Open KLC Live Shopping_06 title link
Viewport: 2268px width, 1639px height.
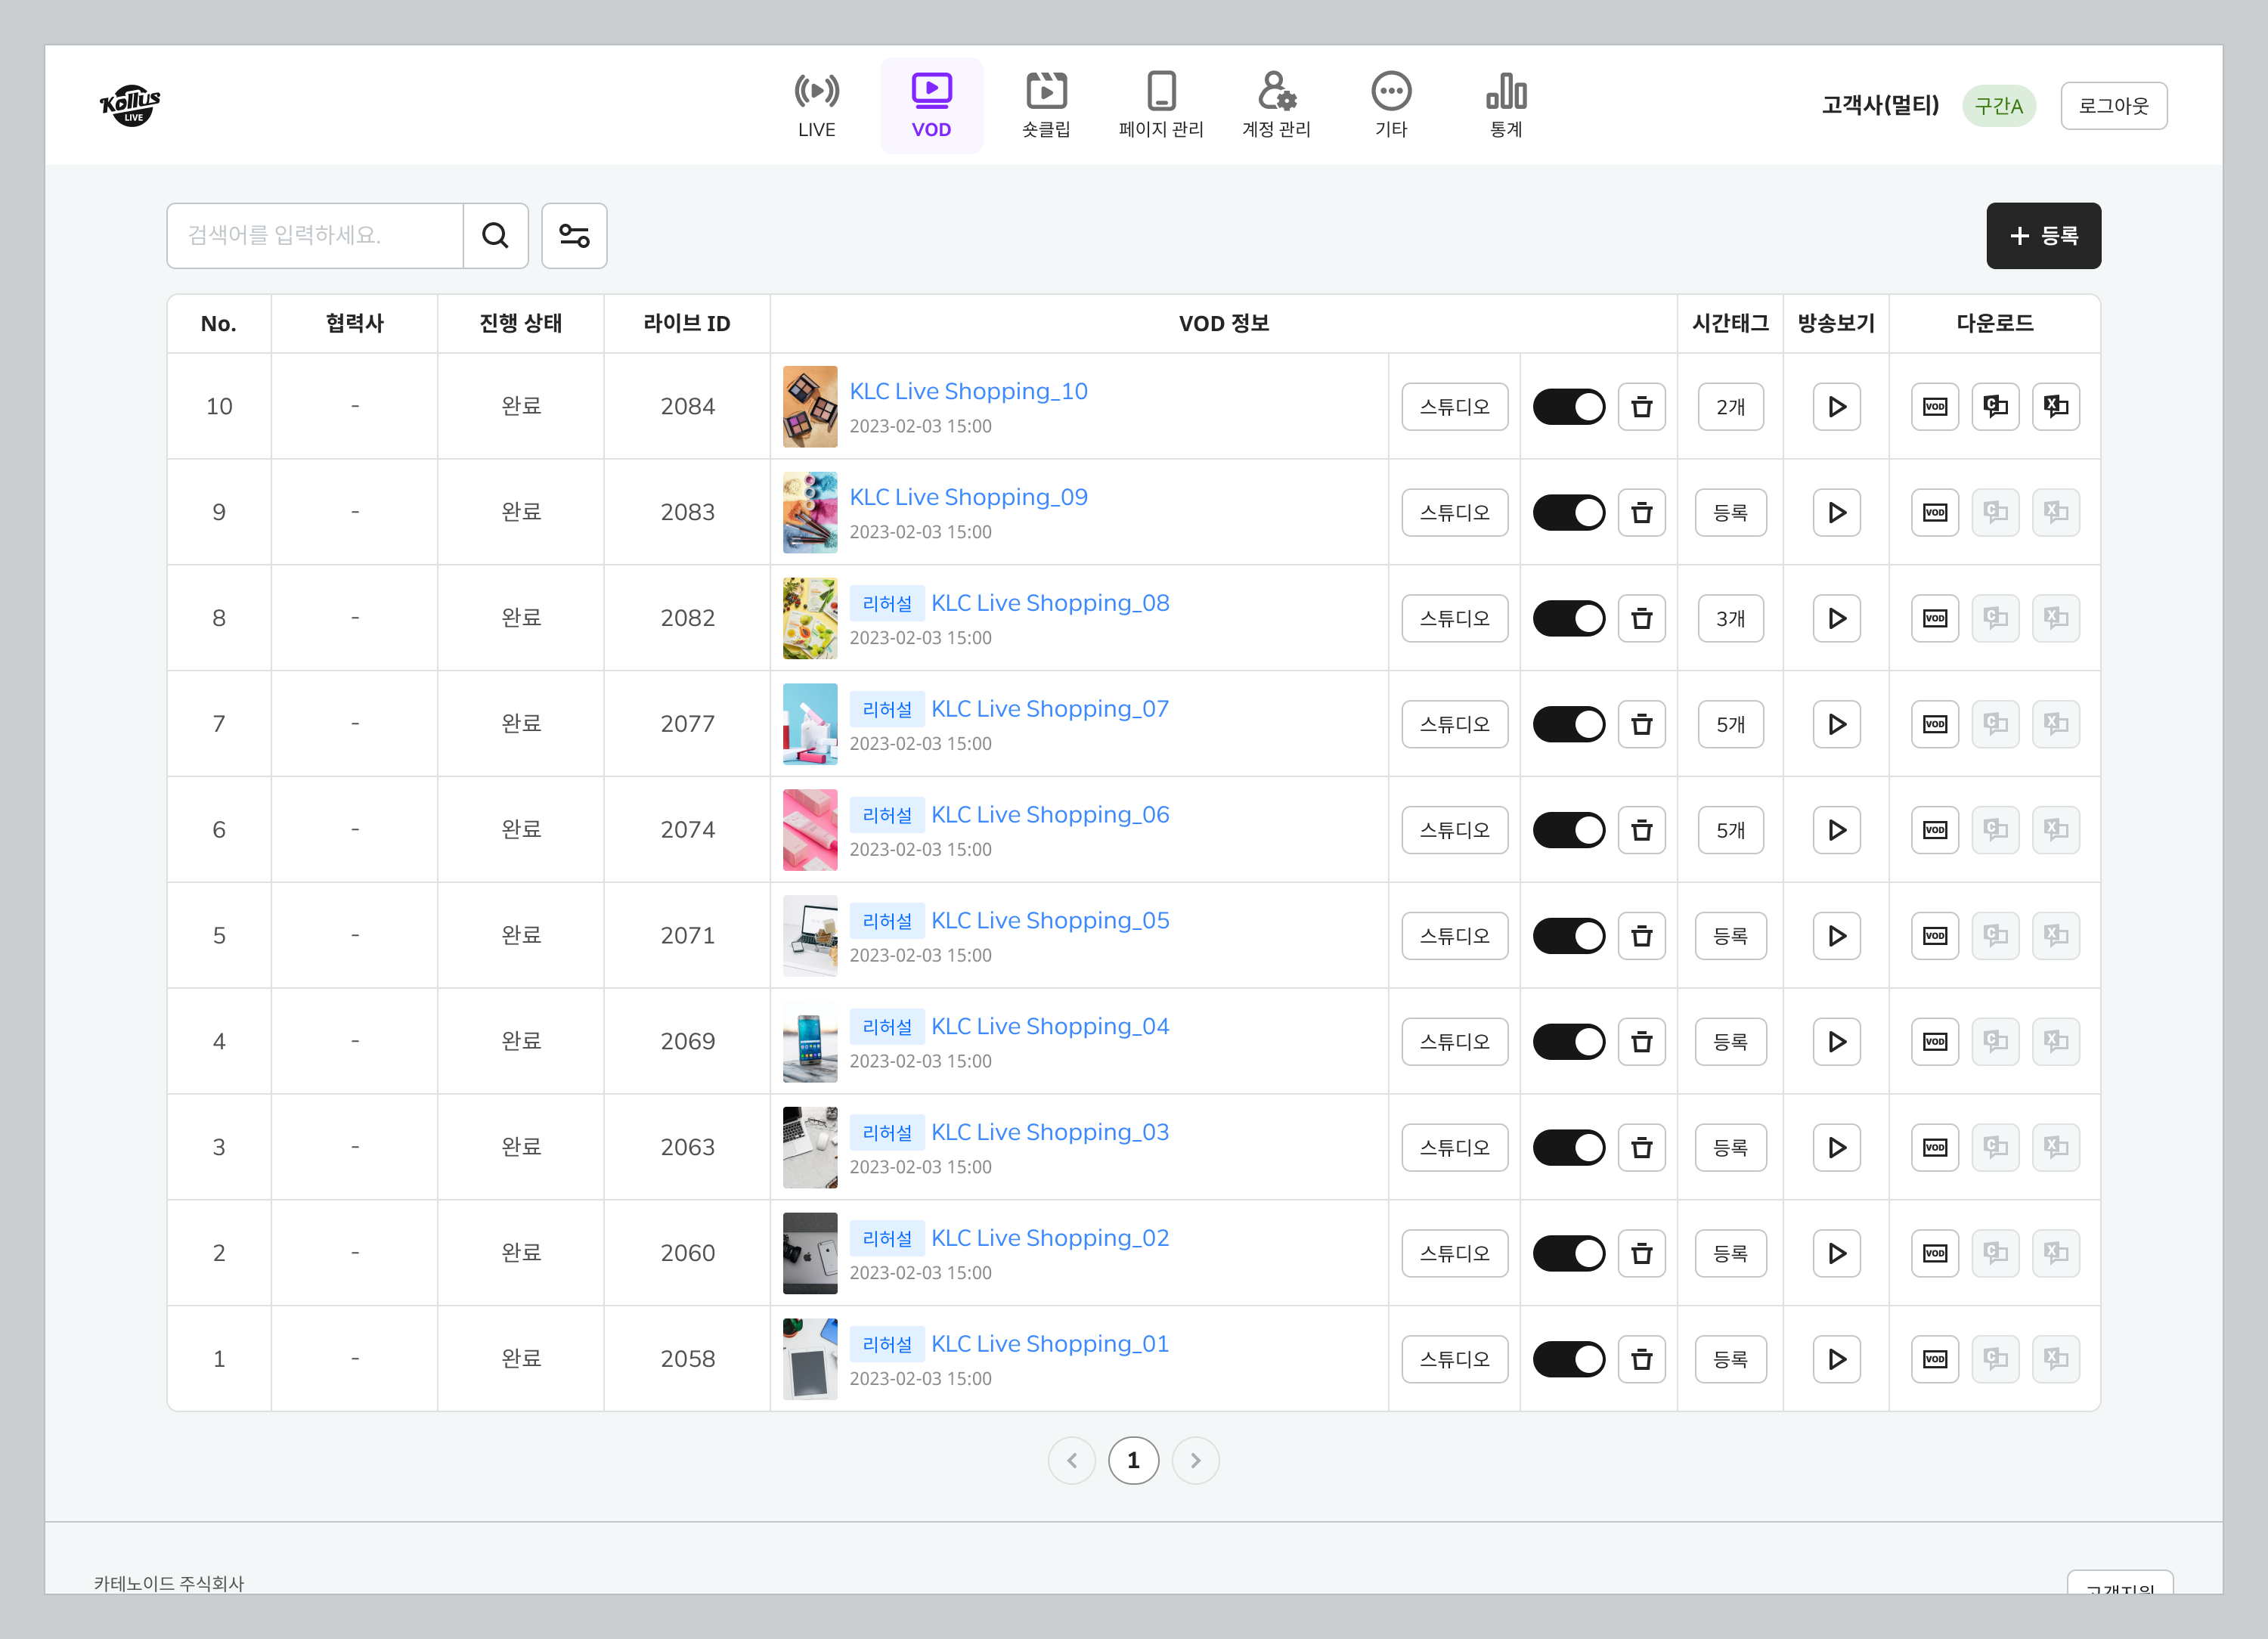(x=1050, y=815)
